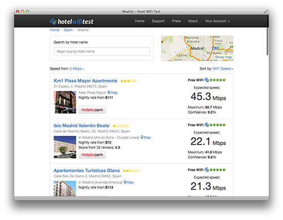Viewport: 283px width, 220px height.
Task: Click the 45.3 Mbps expected speed
Action: pos(208,96)
